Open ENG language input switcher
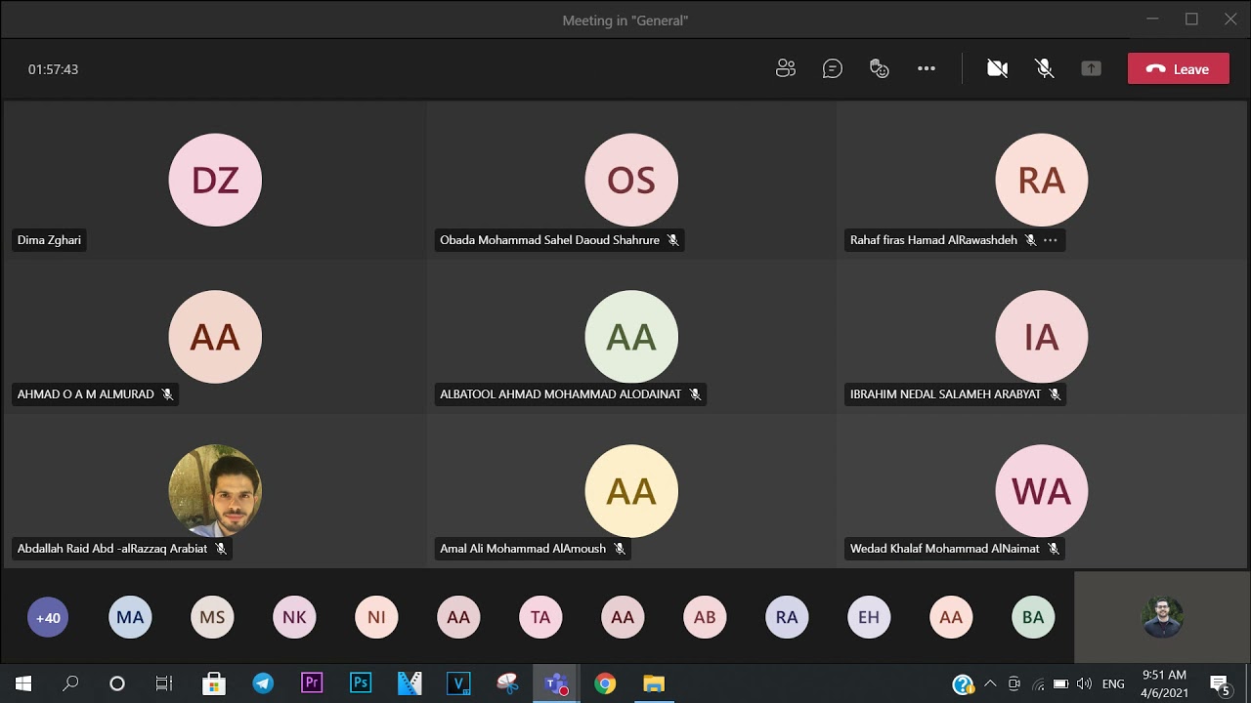This screenshot has height=703, width=1251. pyautogui.click(x=1113, y=683)
